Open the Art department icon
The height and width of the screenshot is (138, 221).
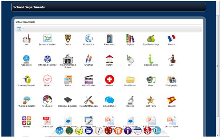tap(26, 38)
